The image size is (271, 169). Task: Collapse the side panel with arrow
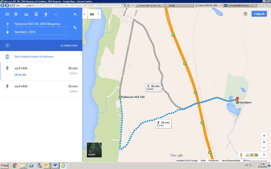pyautogui.click(x=85, y=14)
